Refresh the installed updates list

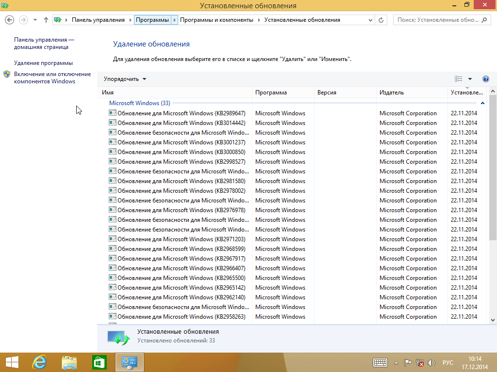click(x=381, y=20)
